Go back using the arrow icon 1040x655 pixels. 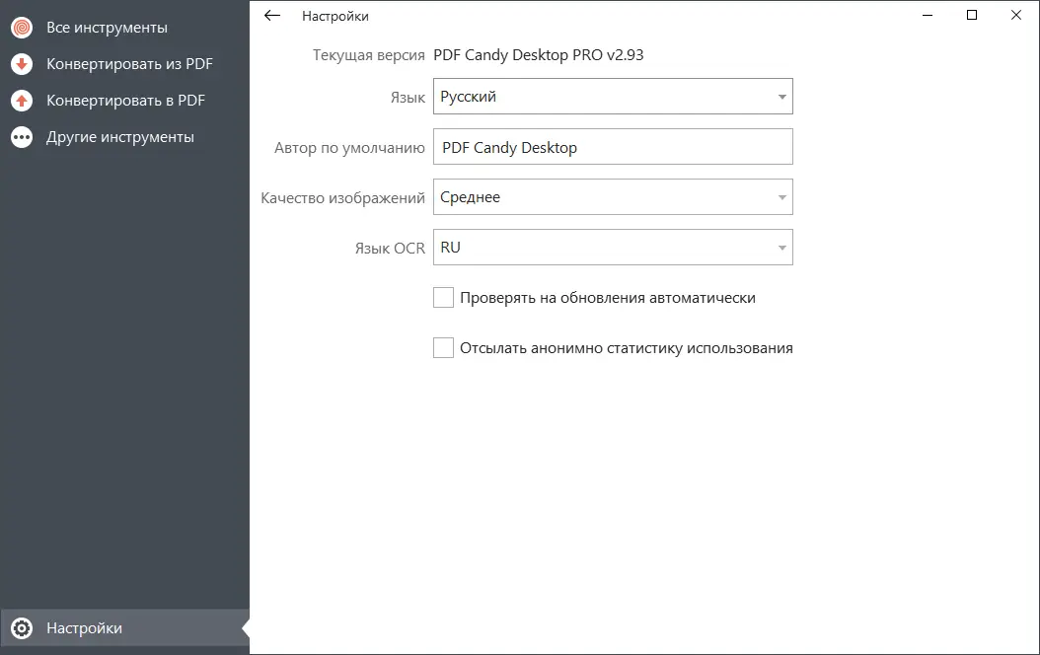pyautogui.click(x=273, y=16)
